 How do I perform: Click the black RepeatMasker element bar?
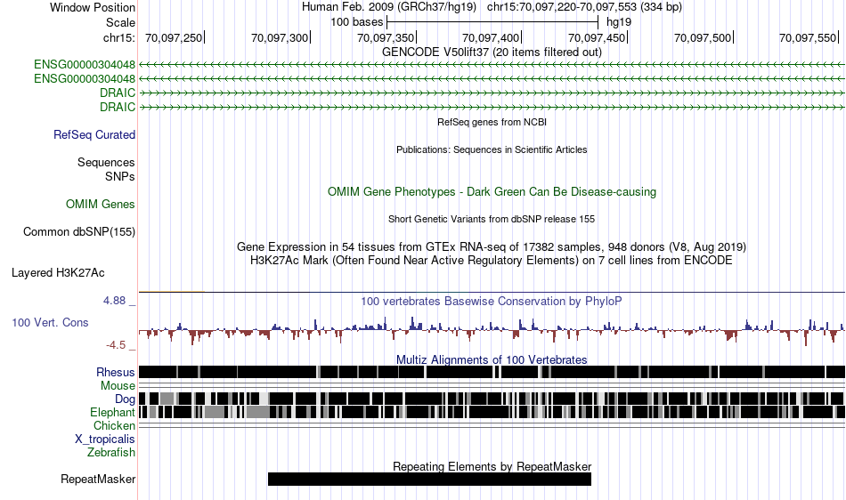coord(429,479)
